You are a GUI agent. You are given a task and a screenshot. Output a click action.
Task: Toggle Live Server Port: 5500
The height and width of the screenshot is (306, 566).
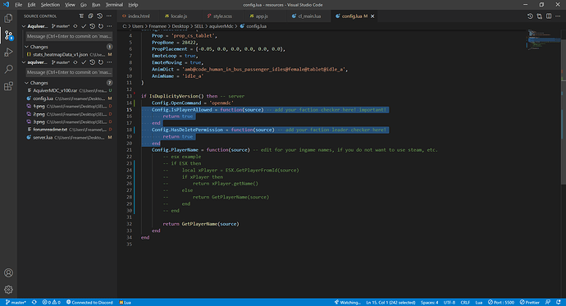click(x=501, y=303)
